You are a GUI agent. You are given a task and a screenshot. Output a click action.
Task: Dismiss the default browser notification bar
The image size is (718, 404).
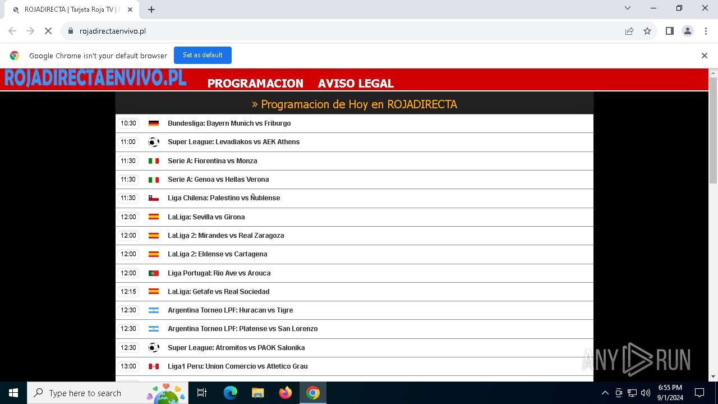[x=705, y=56]
